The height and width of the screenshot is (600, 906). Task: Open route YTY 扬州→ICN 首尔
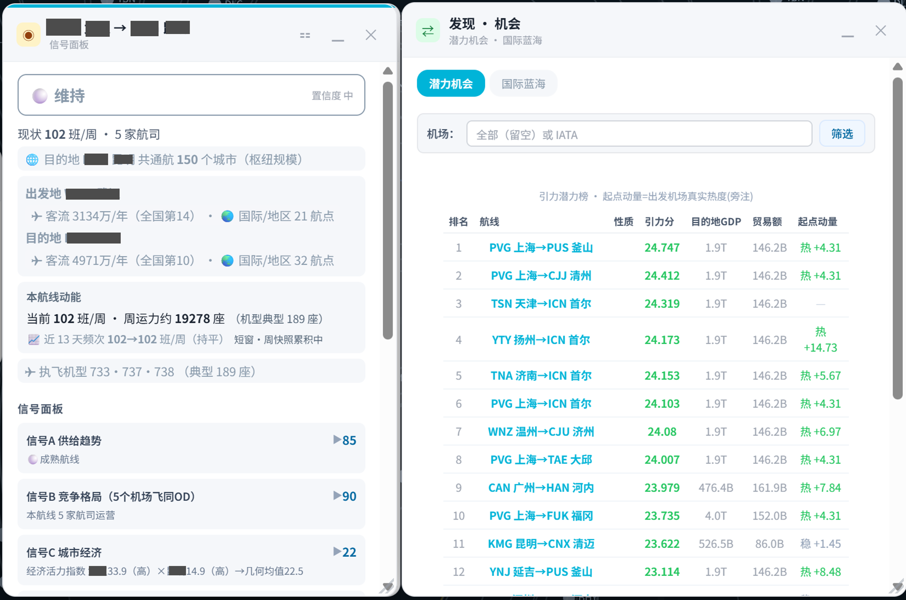click(x=541, y=340)
